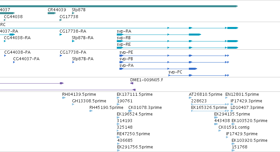The image size is (280, 152).
Task: Select the EK137111.5prime label
Action: point(135,94)
